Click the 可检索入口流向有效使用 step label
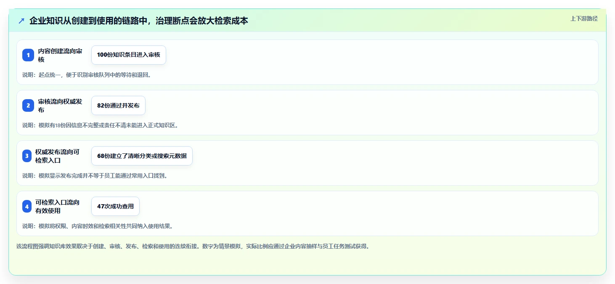Image resolution: width=615 pixels, height=284 pixels. 57,206
